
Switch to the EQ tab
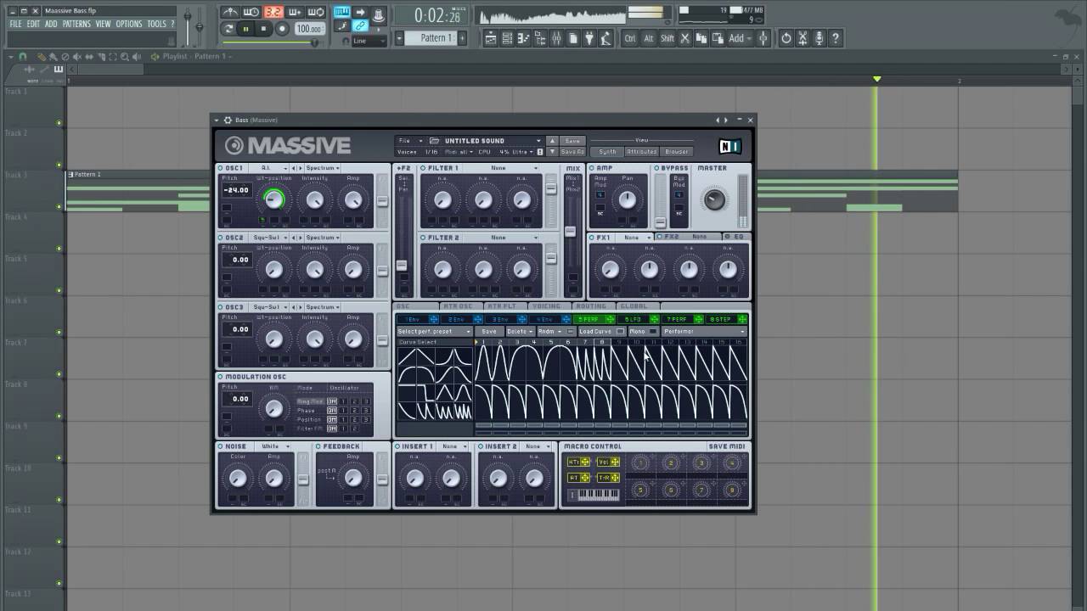coord(735,237)
